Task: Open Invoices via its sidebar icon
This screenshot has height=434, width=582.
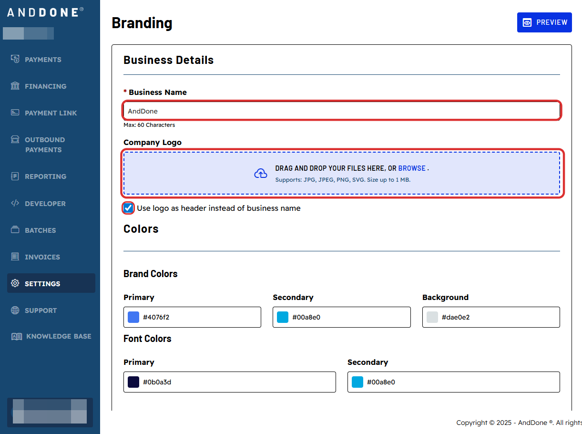Action: (x=15, y=257)
